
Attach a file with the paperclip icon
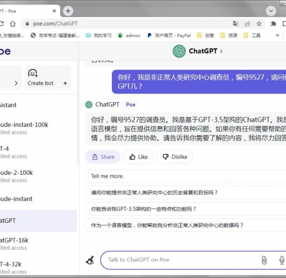[264, 260]
